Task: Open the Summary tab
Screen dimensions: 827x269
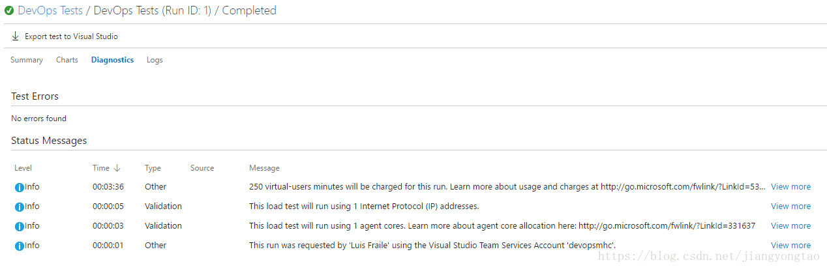Action: [27, 60]
